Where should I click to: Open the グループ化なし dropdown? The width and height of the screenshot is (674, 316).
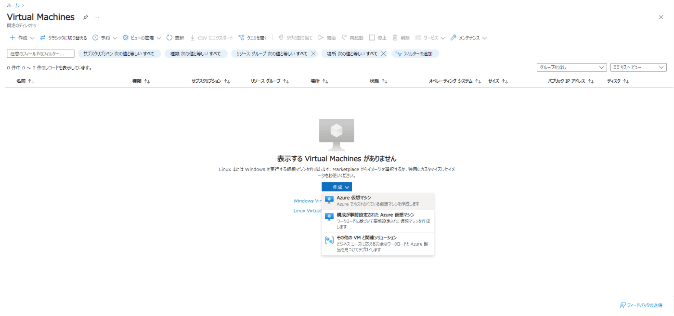(572, 67)
